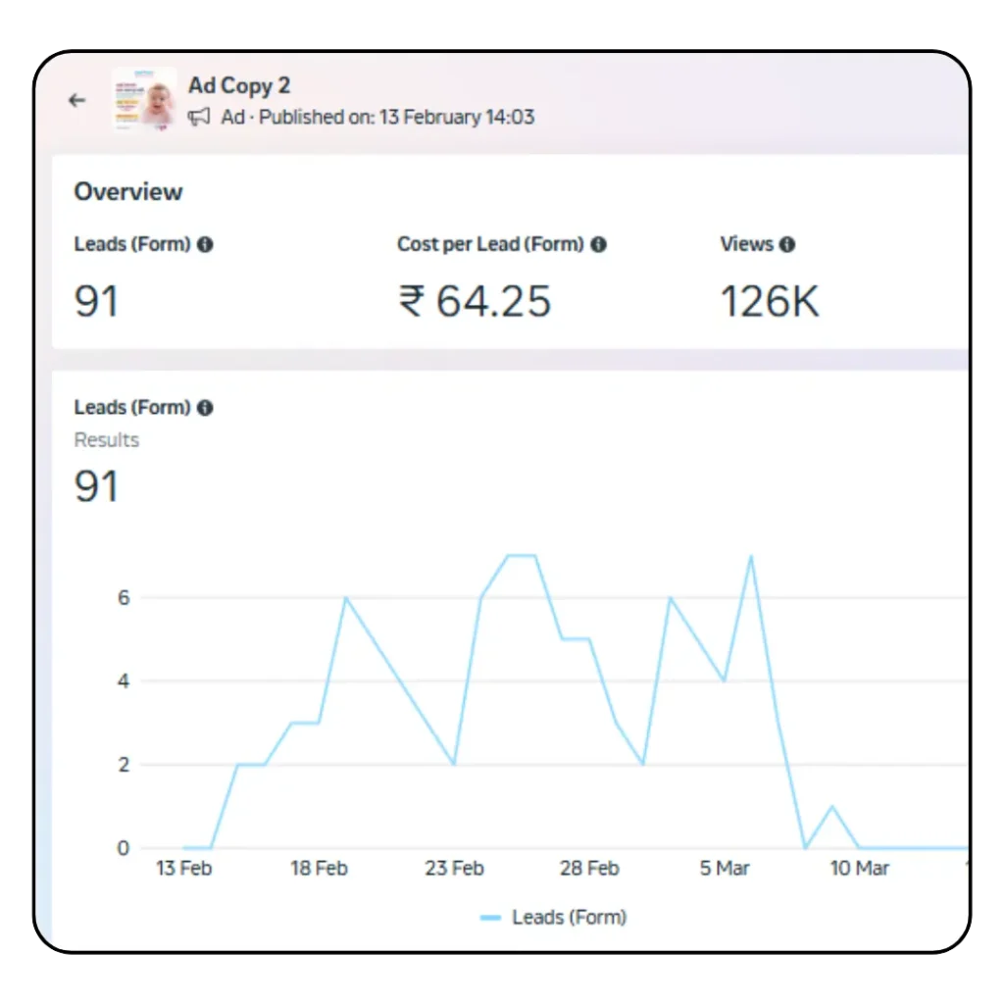
Task: Click the Overview section heading
Action: point(128,192)
